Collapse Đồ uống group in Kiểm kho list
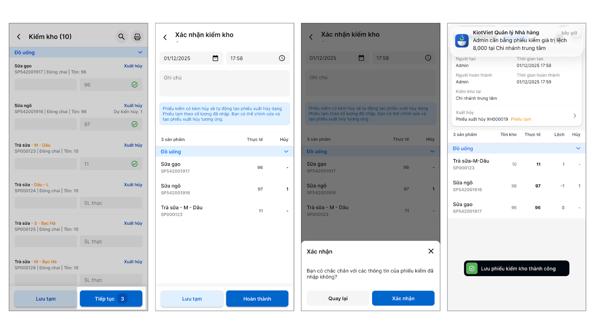Viewport: 595px width, 334px height. pyautogui.click(x=140, y=52)
